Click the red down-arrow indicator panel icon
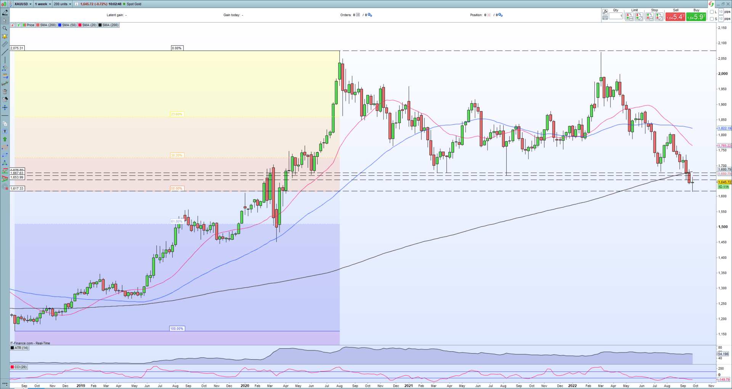 [x=13, y=25]
